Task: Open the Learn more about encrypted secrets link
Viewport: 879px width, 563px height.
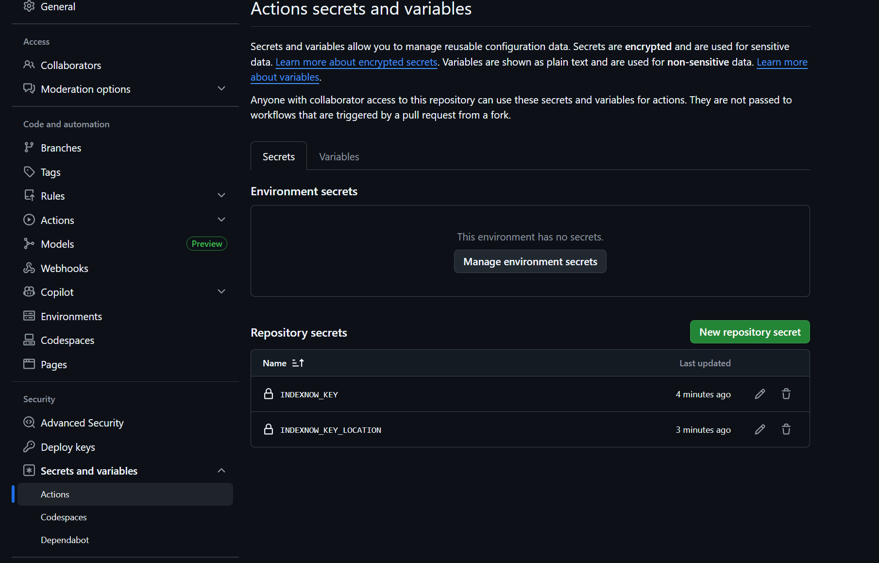Action: 356,62
